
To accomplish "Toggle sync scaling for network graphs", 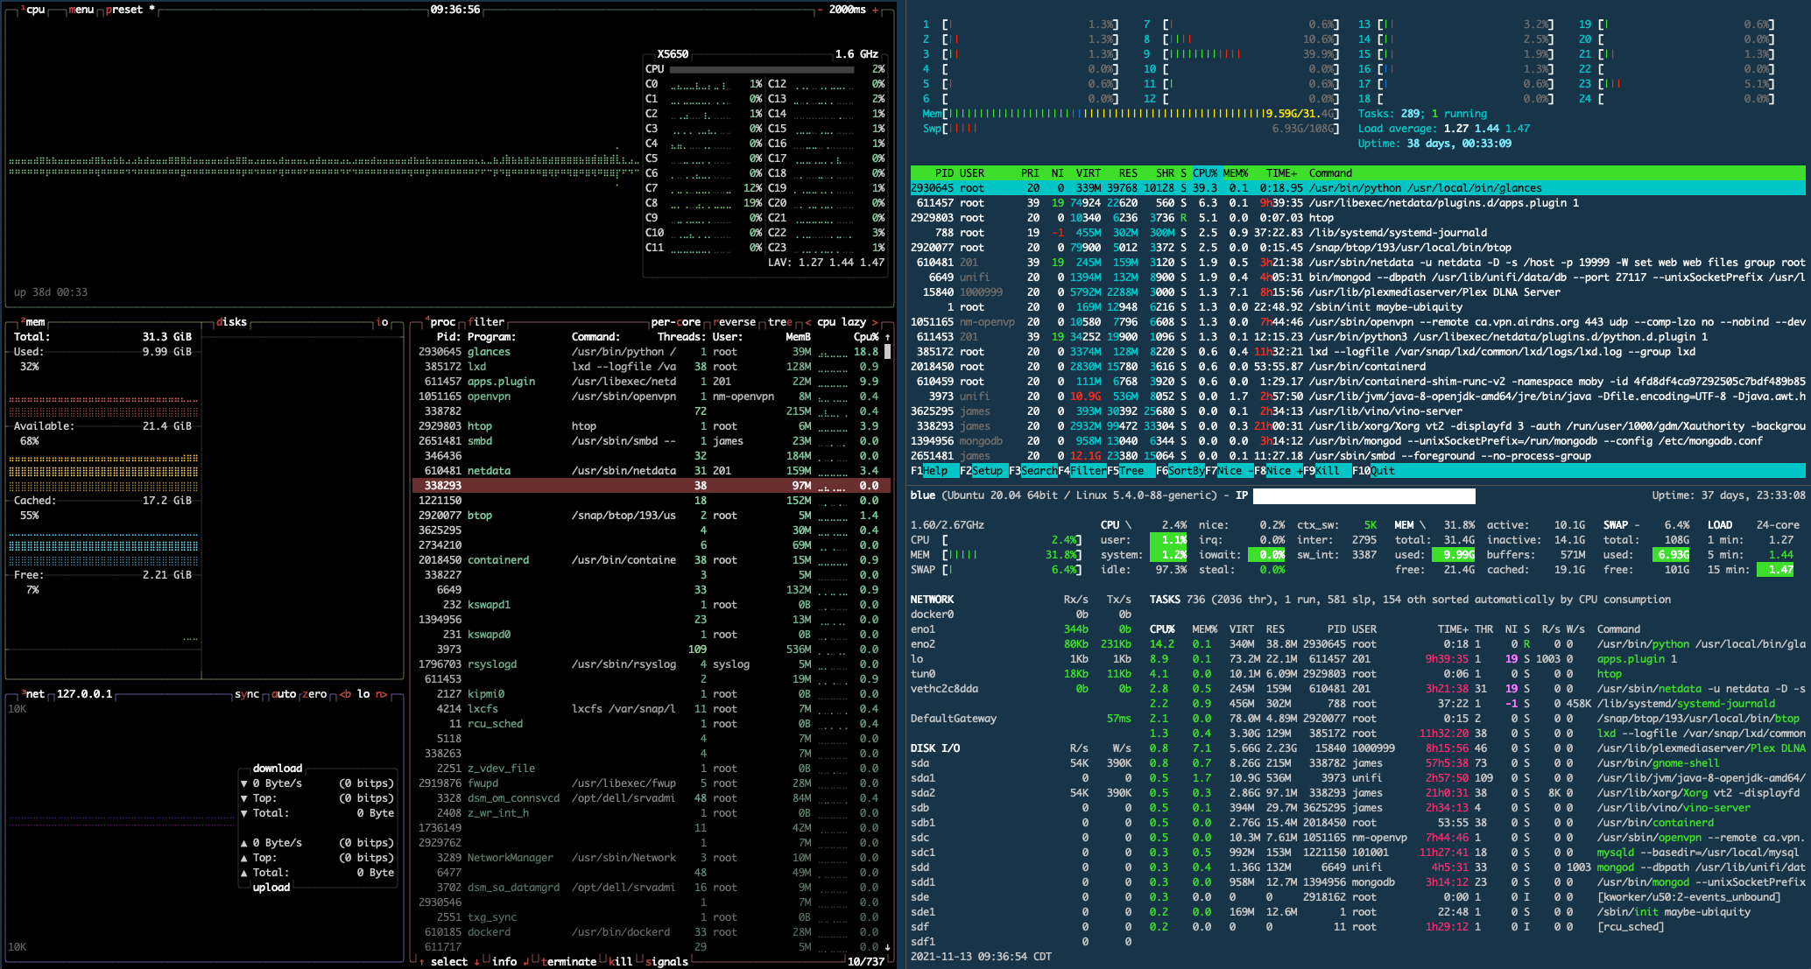I will pos(248,694).
